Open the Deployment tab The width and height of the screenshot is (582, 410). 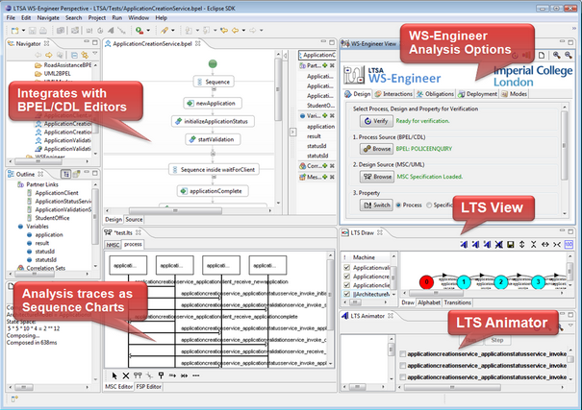pos(488,94)
